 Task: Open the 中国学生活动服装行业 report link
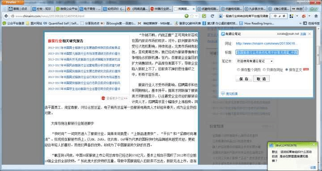click(84, 89)
